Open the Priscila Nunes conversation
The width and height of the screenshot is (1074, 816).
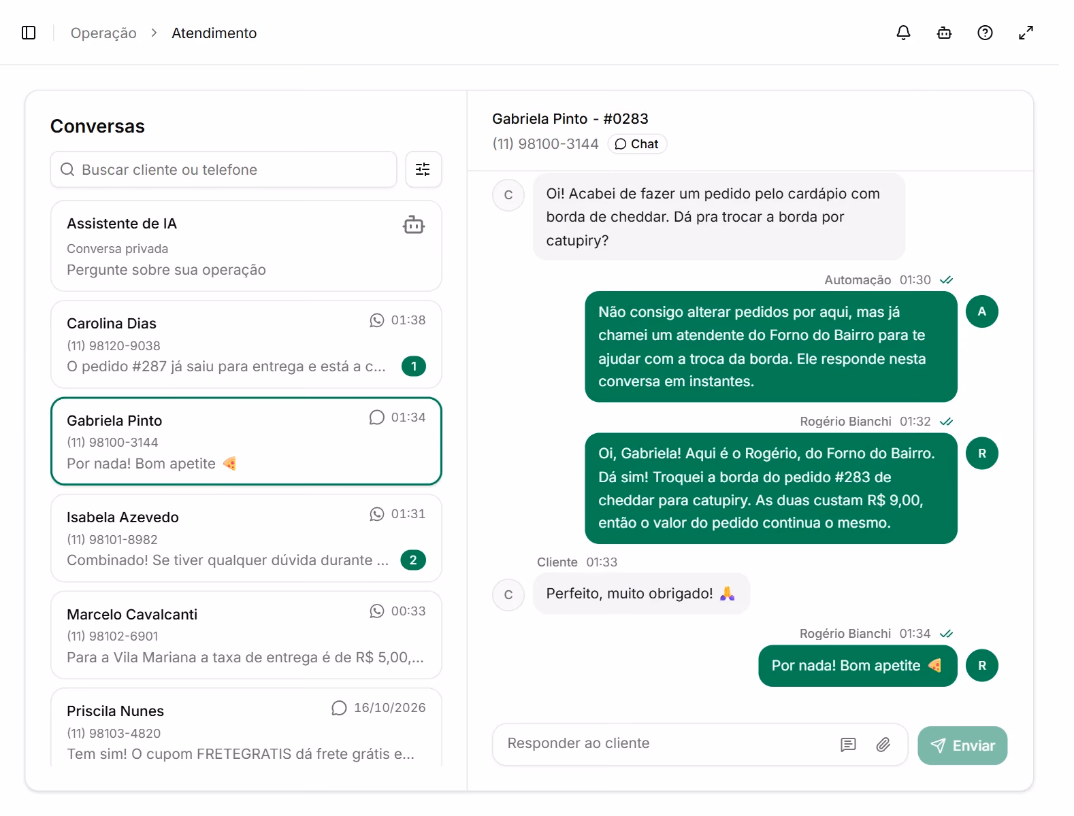(x=246, y=728)
